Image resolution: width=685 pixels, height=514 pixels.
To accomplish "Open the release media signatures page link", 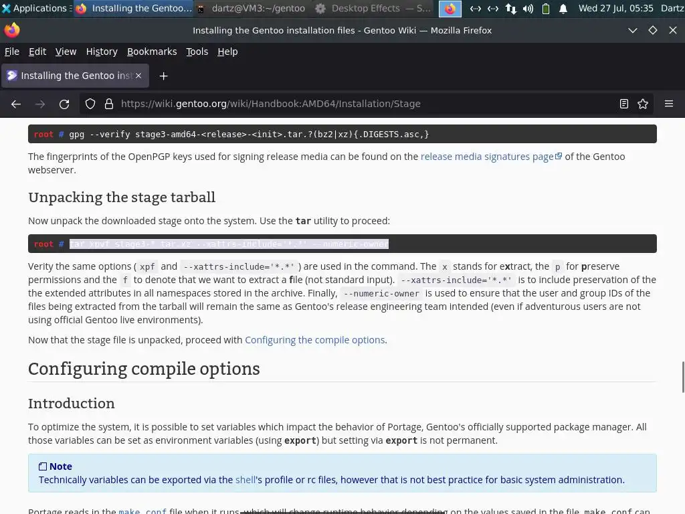I will [491, 157].
